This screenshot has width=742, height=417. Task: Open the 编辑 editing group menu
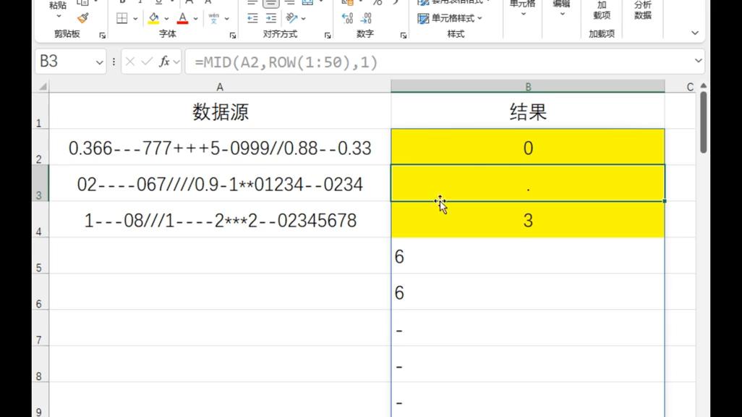(561, 9)
